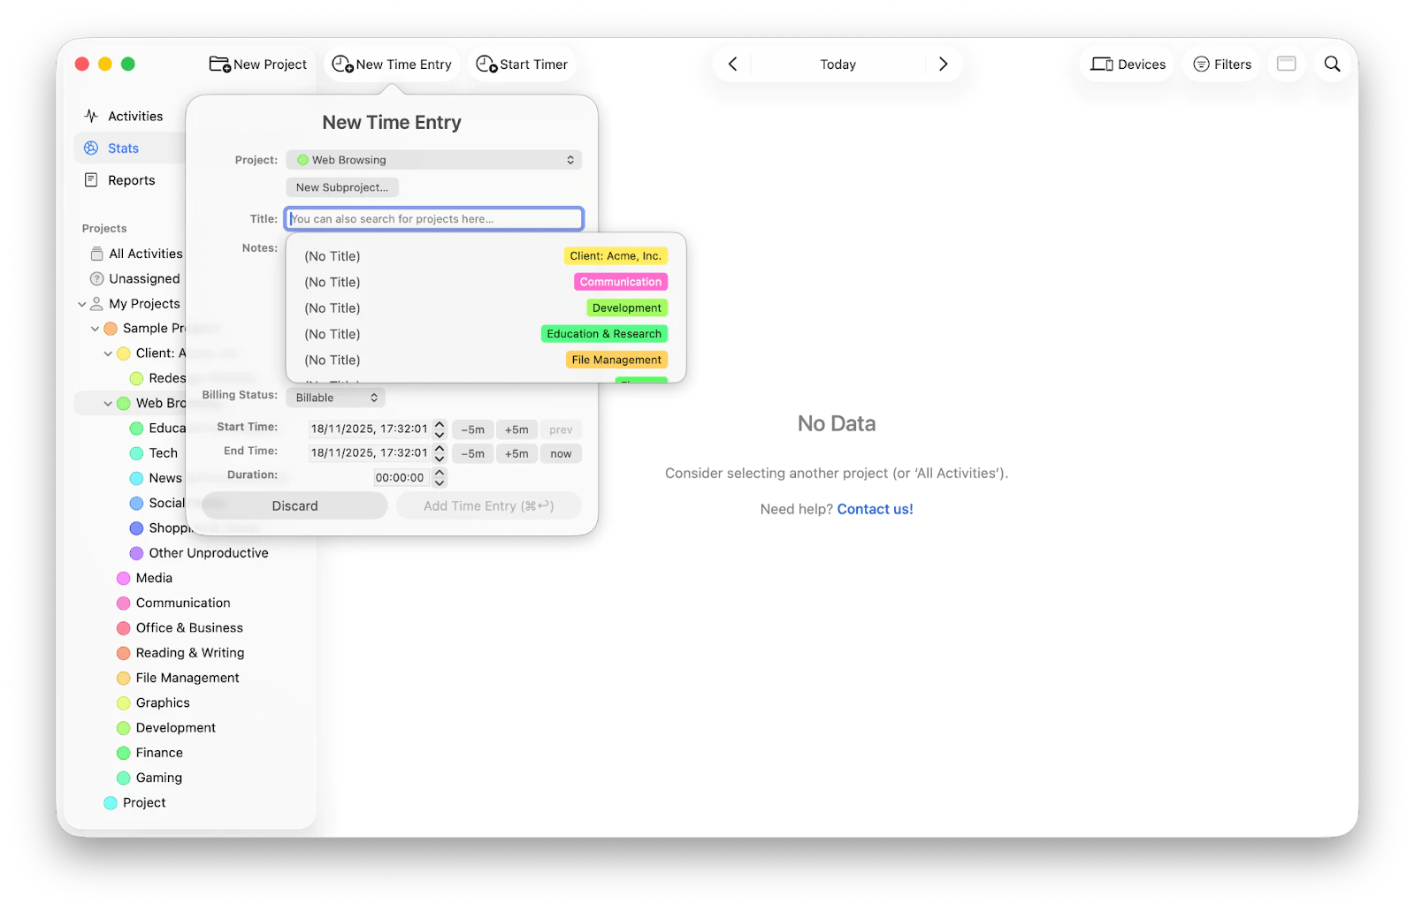Screen dimensions: 1415x911
Task: Toggle the detail pane with the window icon
Action: pyautogui.click(x=1287, y=64)
